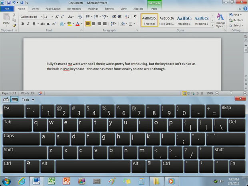
Task: Click Decrease Indent icon
Action: click(114, 17)
